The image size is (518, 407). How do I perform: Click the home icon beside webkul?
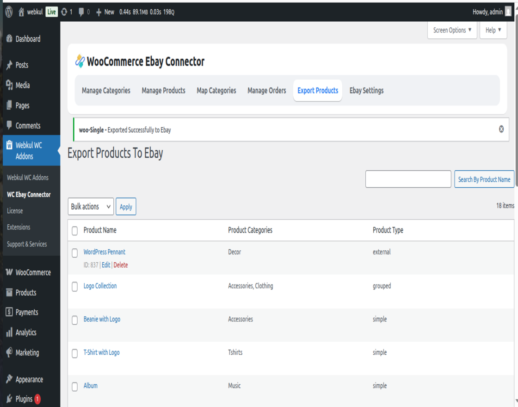tap(21, 12)
